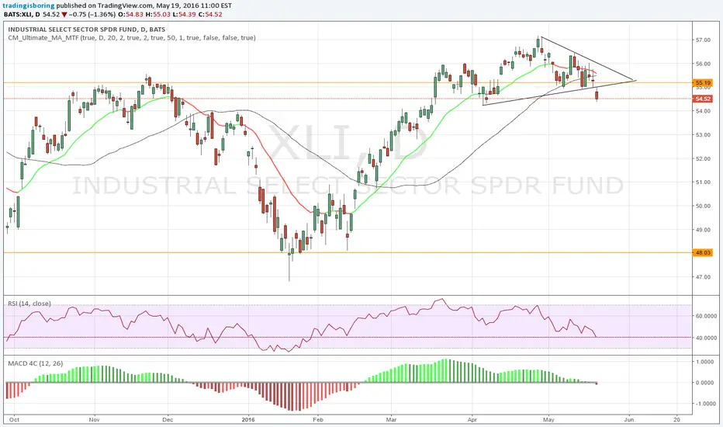Click the Apr date axis label

point(472,419)
